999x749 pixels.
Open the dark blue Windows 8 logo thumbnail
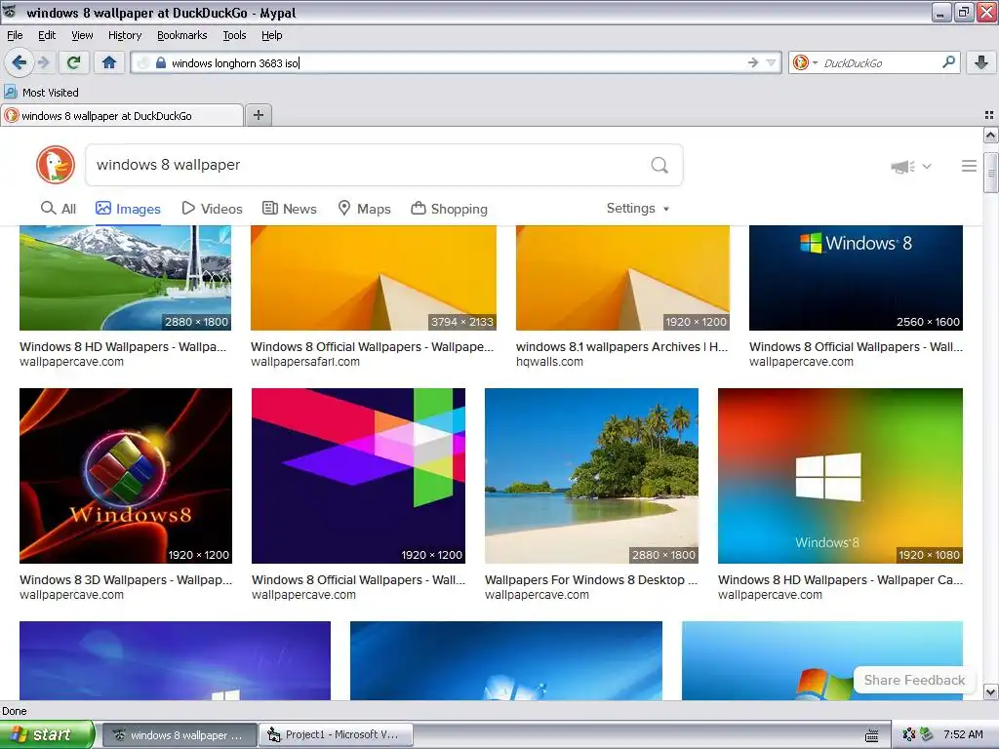pos(856,278)
